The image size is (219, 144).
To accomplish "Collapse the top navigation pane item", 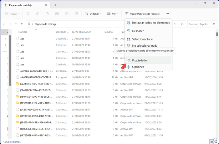I will (4, 32).
